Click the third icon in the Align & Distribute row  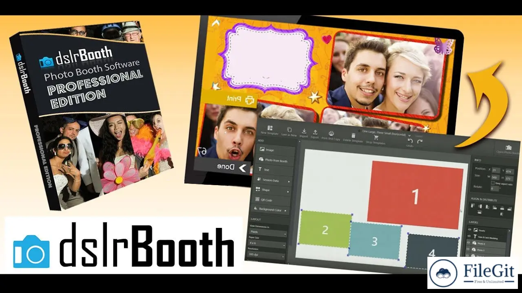tap(487, 207)
